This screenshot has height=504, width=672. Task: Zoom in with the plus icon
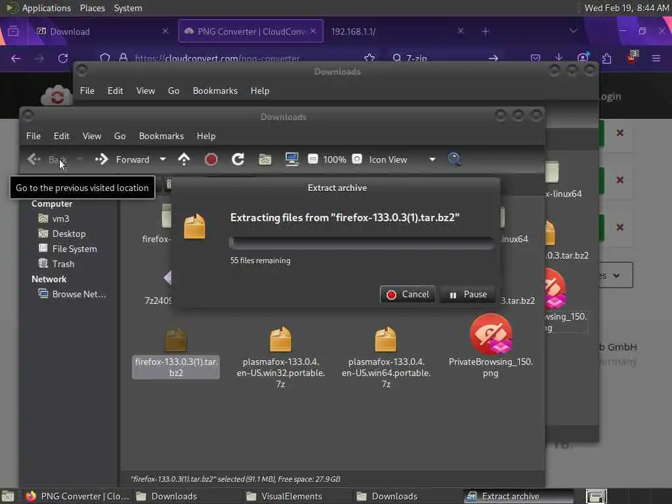coord(357,159)
